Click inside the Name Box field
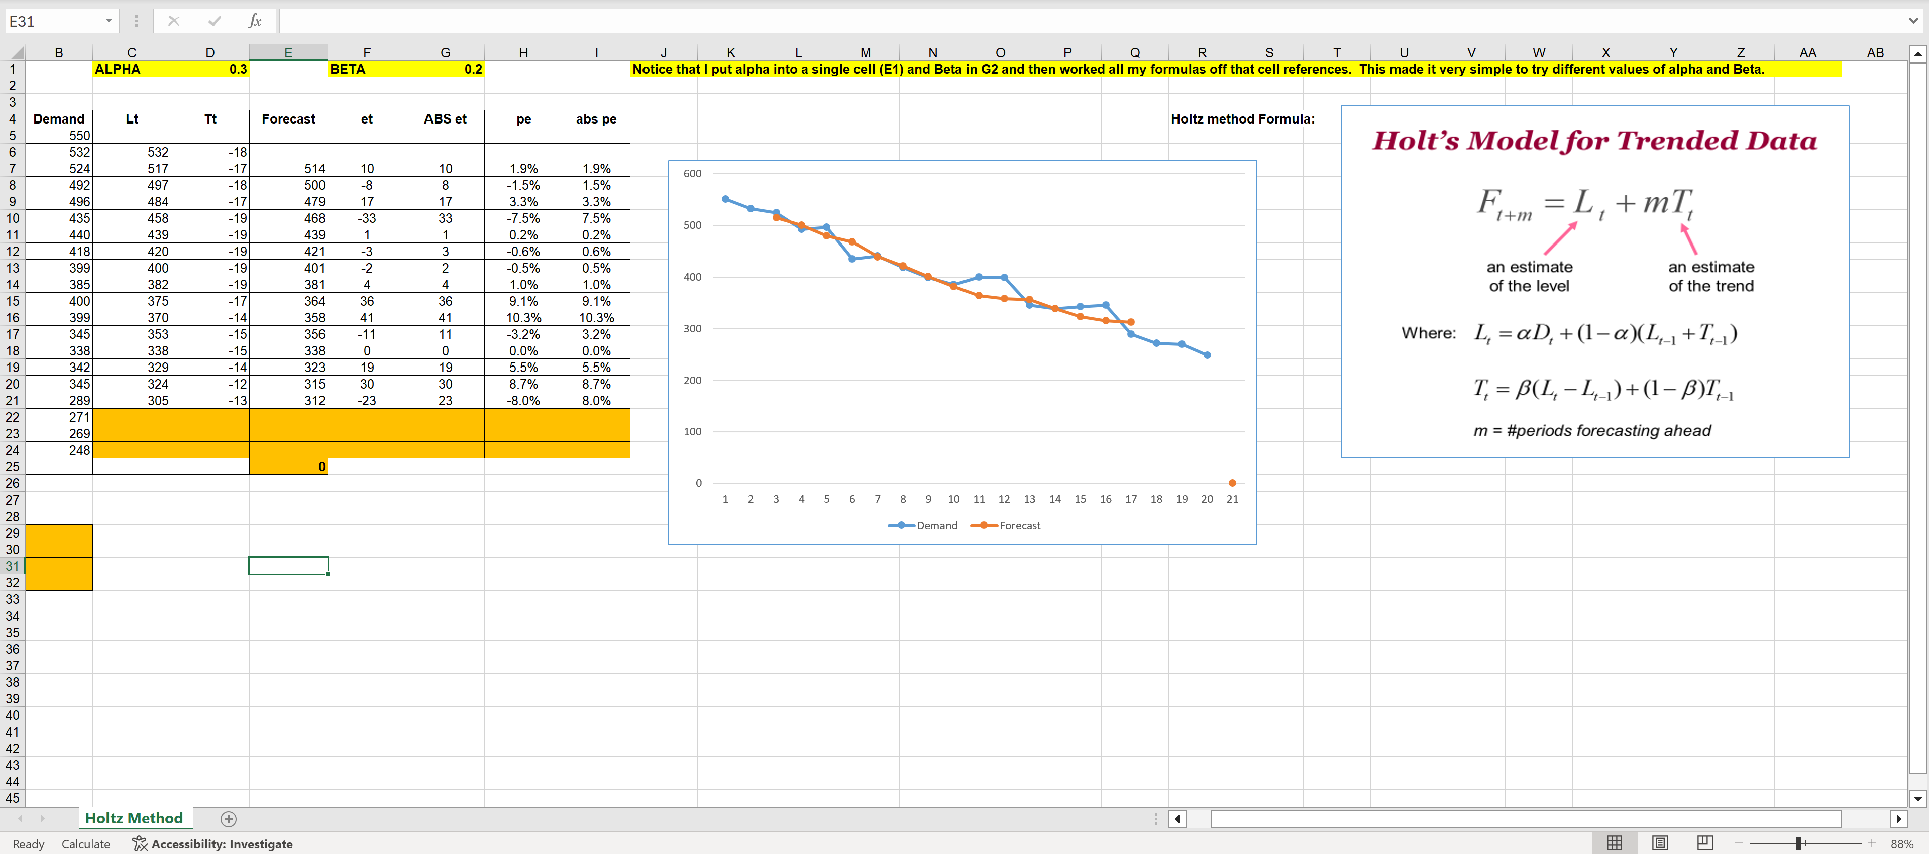 (52, 20)
